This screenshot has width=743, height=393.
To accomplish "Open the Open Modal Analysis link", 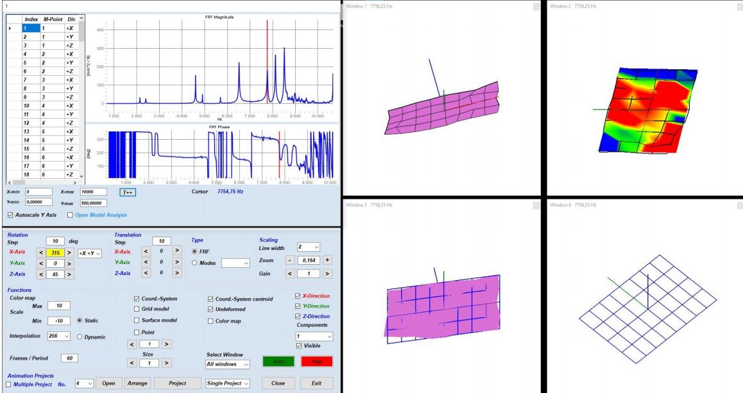I will pyautogui.click(x=101, y=215).
